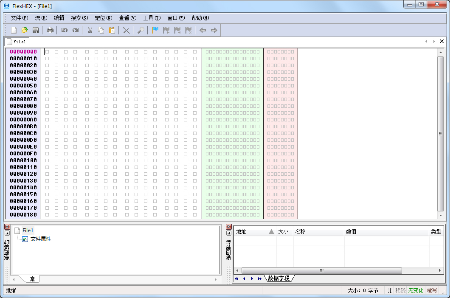Toggle the 稀疏 sparse status indicator
The height and width of the screenshot is (298, 450).
pos(400,290)
